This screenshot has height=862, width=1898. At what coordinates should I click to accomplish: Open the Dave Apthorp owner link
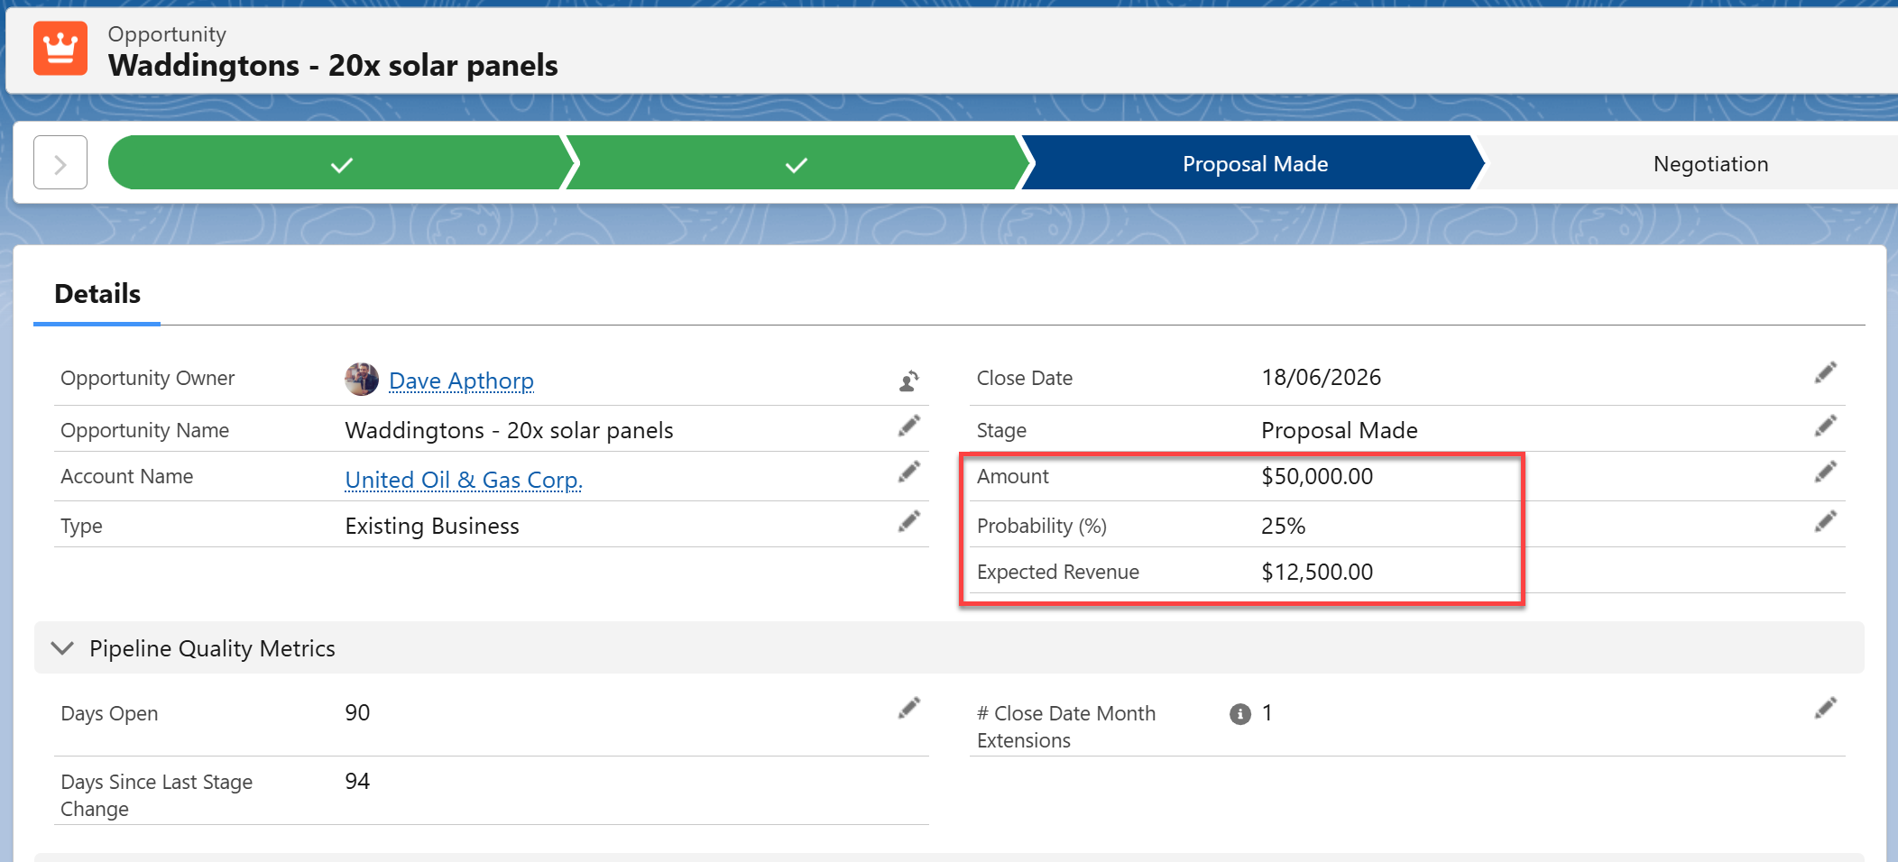461,381
